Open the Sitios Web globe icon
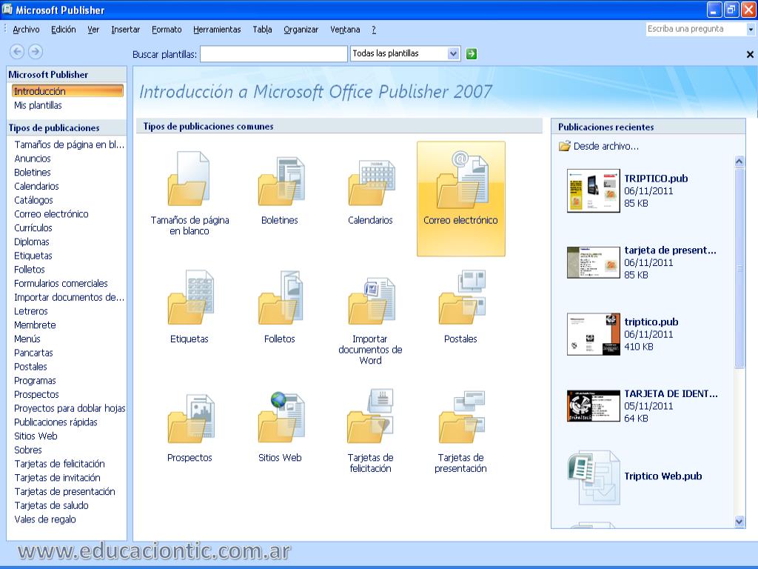758x569 pixels. [280, 419]
